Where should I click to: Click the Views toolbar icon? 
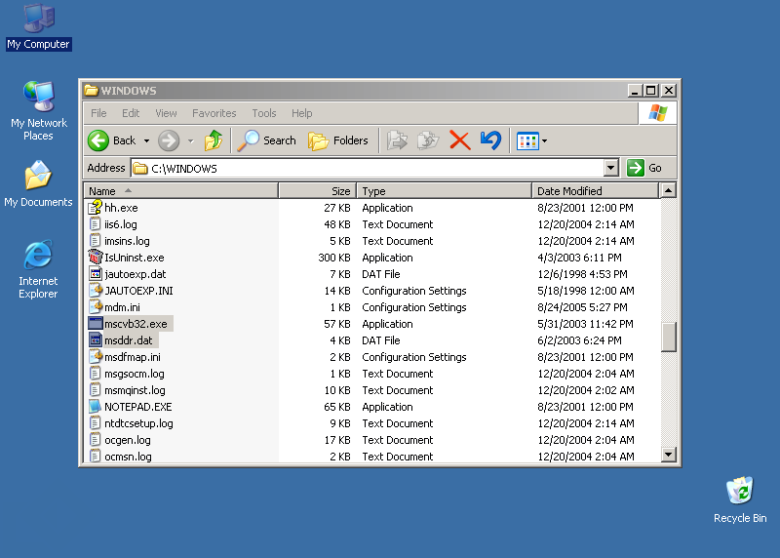[x=527, y=141]
